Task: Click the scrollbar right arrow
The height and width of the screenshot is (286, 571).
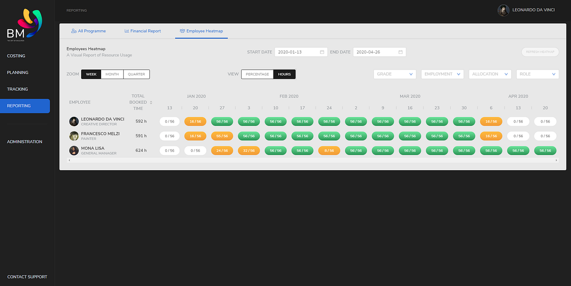Action: pos(556,160)
